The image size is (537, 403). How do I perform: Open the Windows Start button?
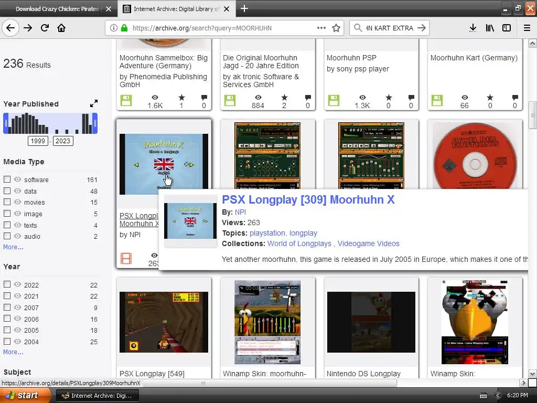(25, 396)
